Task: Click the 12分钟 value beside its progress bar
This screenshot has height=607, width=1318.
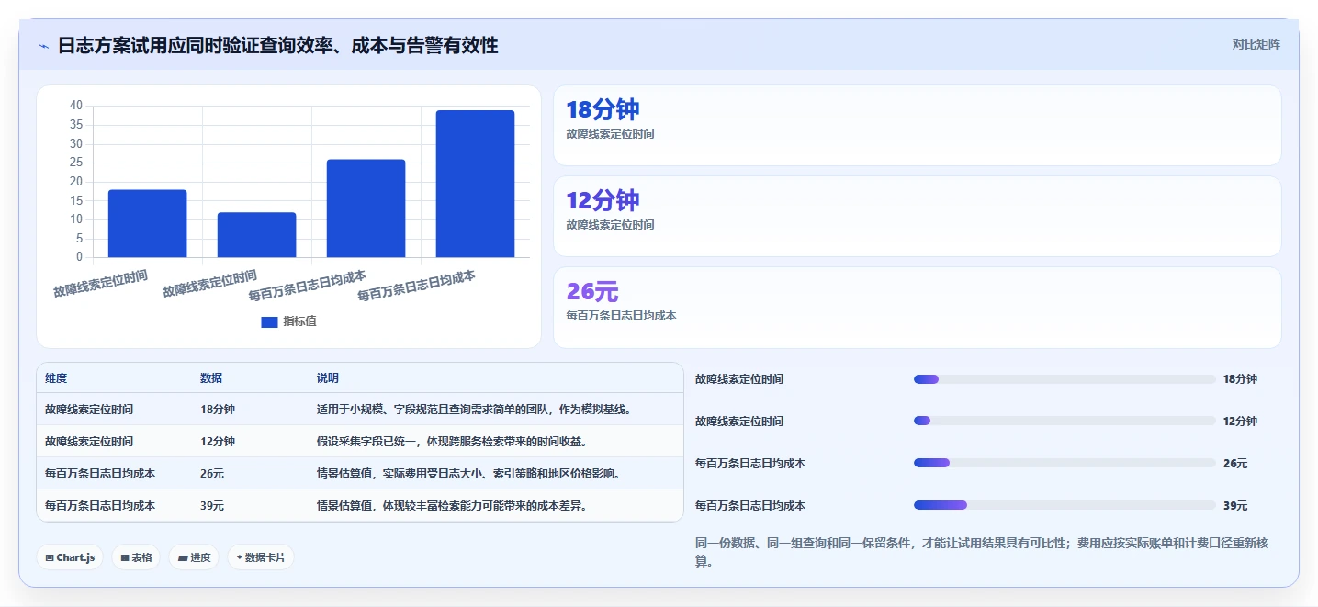Action: [1240, 422]
